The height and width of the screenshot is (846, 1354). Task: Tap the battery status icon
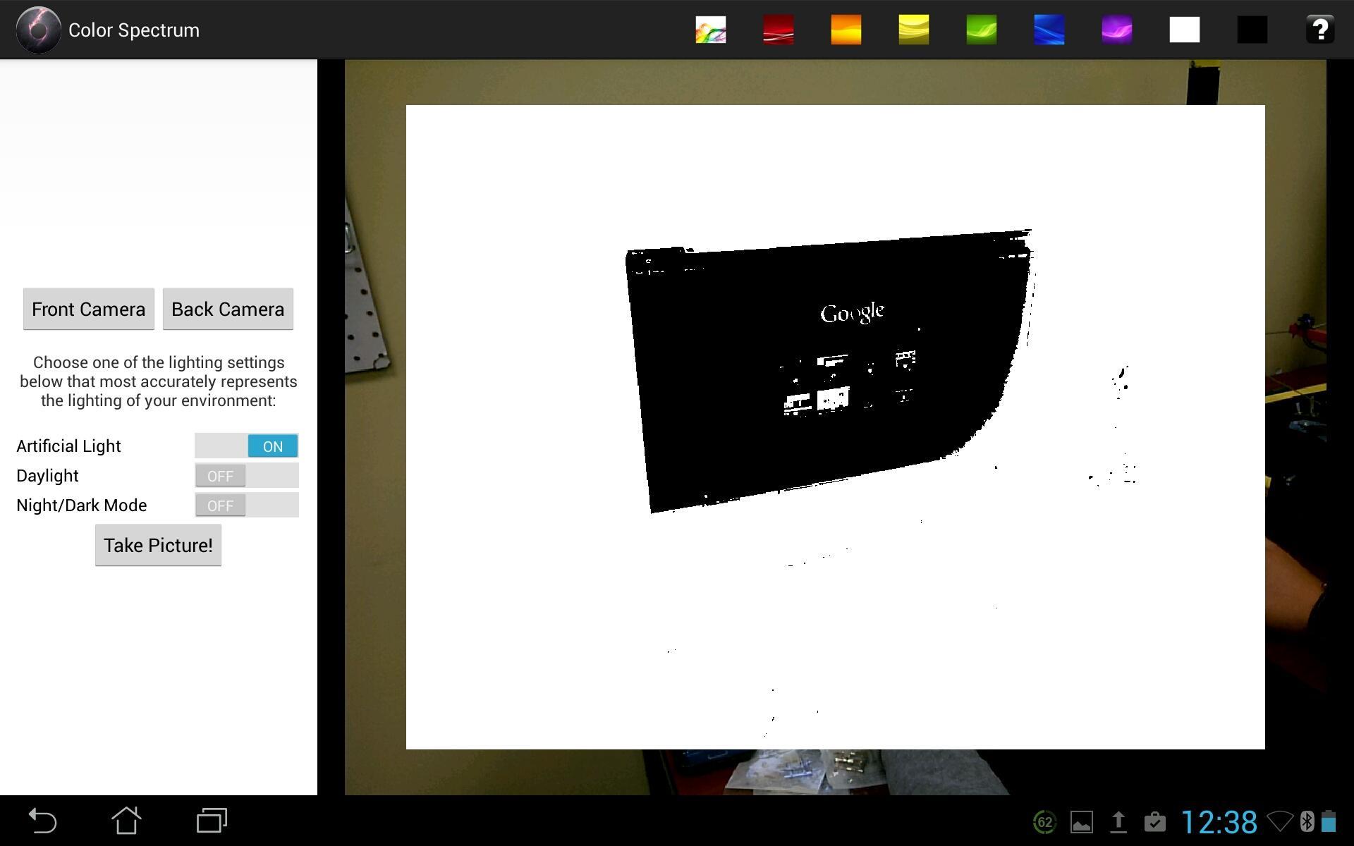pos(1329,821)
